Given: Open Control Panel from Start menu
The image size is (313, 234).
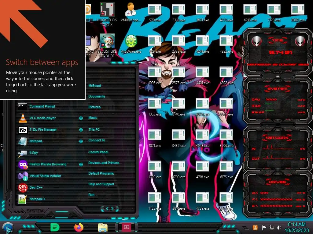Looking at the screenshot, I should (98, 152).
